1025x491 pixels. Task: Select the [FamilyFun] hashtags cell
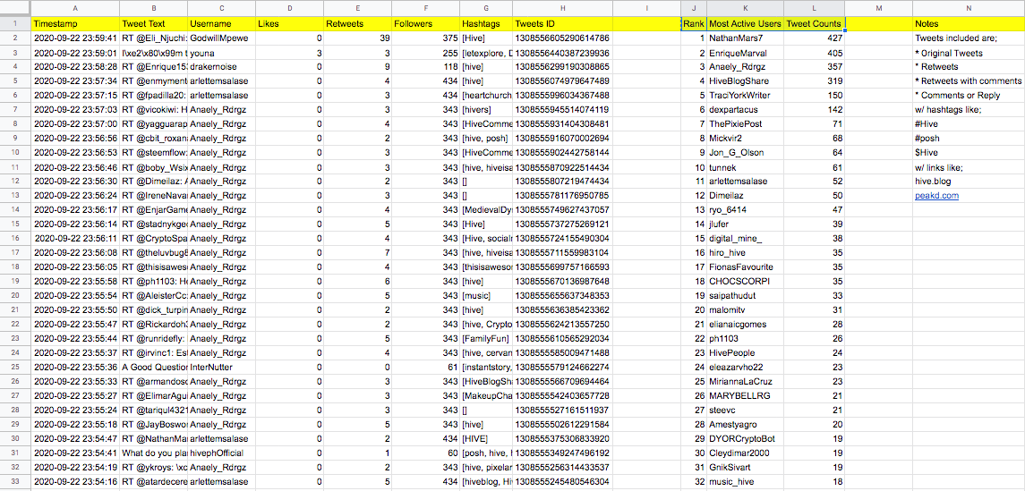click(486, 338)
